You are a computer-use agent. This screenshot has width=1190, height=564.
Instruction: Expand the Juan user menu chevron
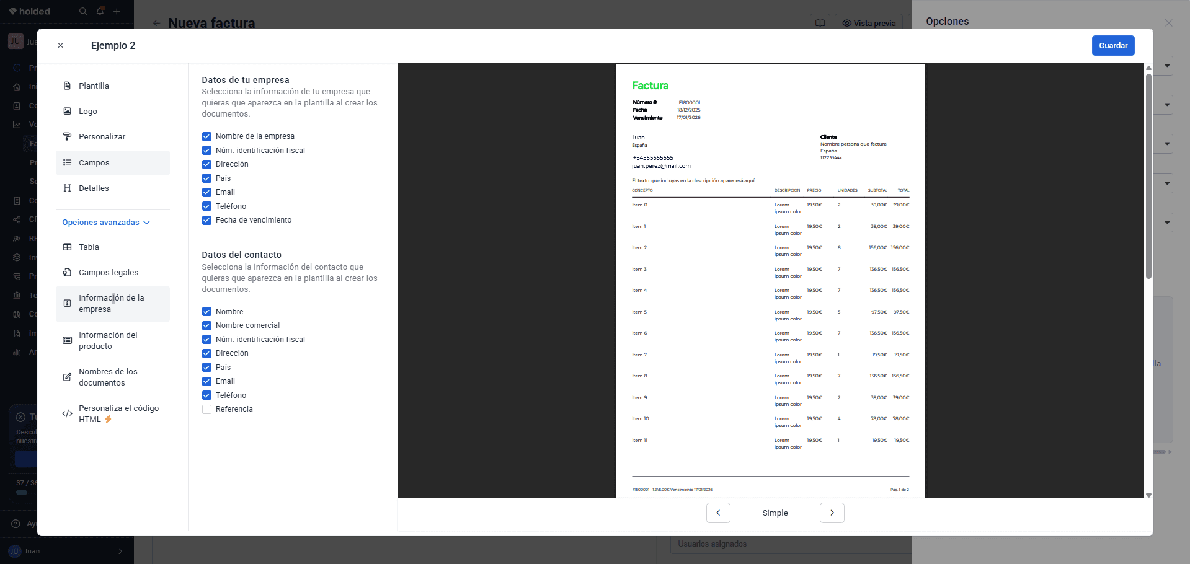pos(120,551)
